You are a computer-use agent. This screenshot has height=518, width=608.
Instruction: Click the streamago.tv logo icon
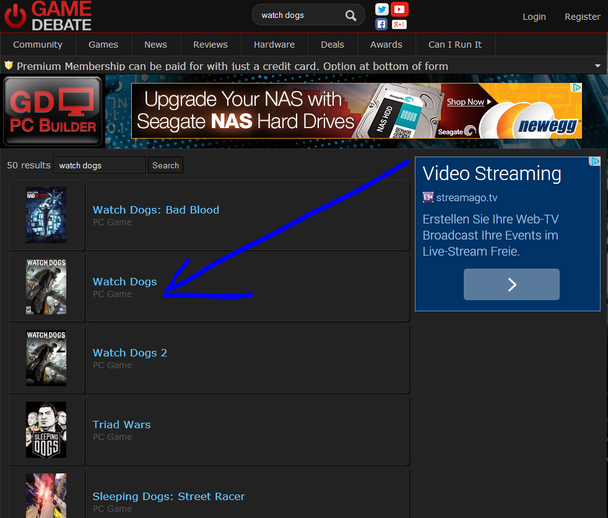428,197
